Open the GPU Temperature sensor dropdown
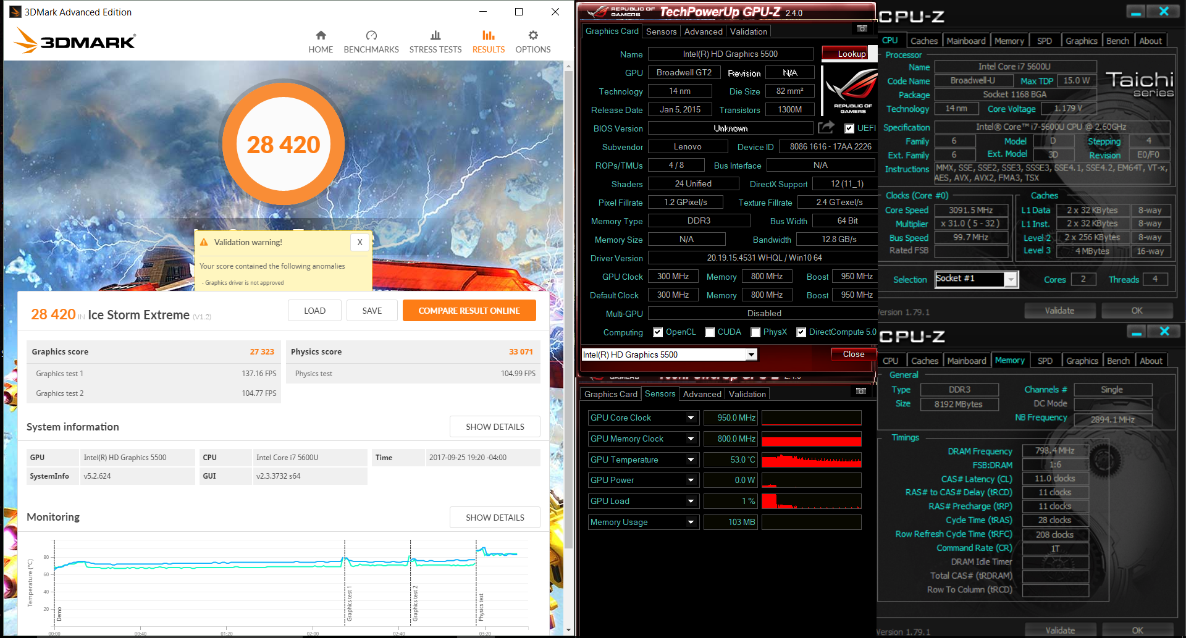 coord(691,460)
